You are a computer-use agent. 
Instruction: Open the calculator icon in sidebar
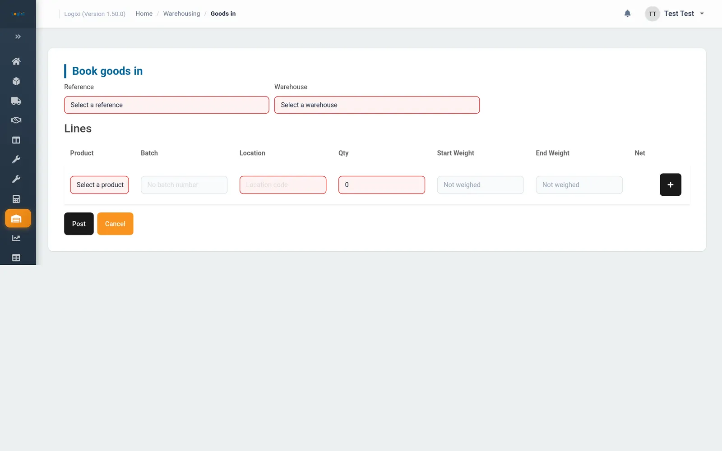[16, 199]
